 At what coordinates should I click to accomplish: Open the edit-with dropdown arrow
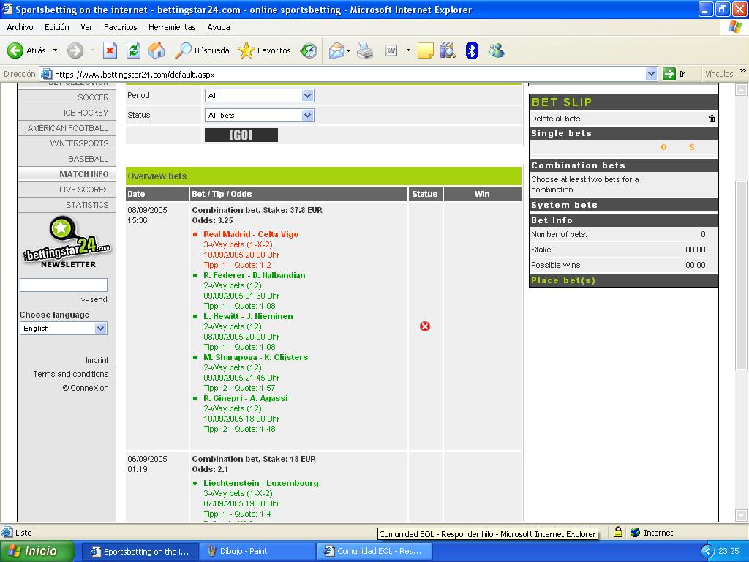pos(408,50)
